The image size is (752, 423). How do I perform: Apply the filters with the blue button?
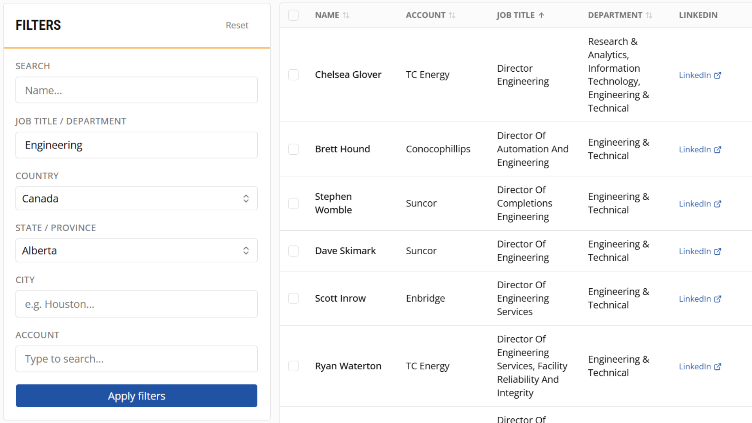(137, 396)
